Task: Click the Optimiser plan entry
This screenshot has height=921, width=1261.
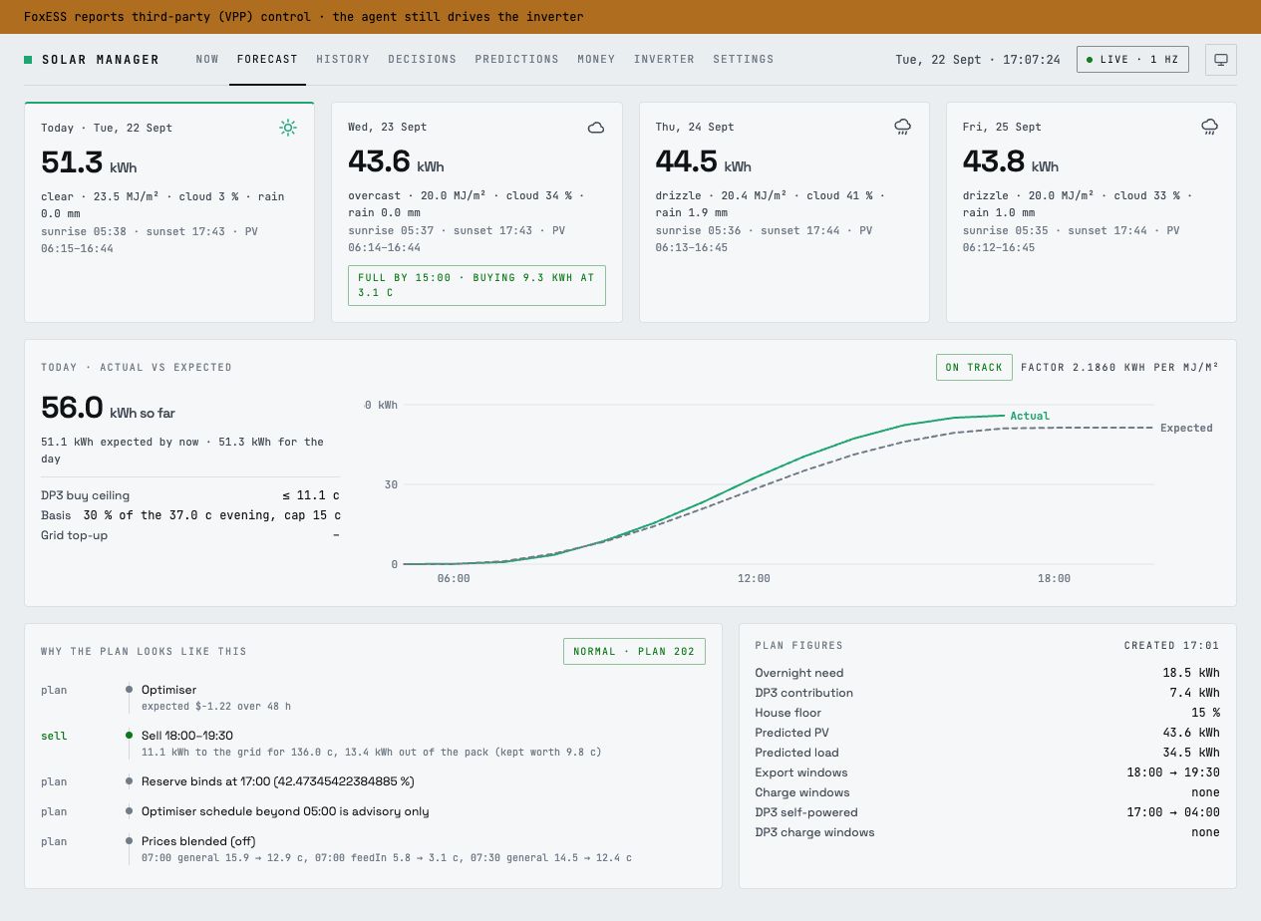Action: click(373, 697)
